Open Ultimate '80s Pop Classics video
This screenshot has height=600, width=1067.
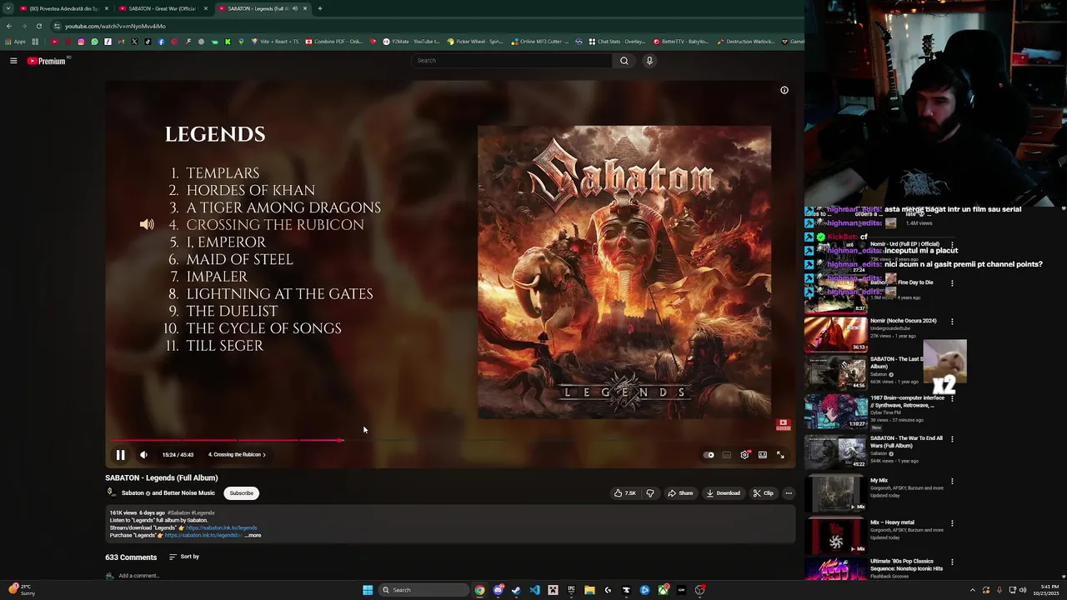(836, 569)
